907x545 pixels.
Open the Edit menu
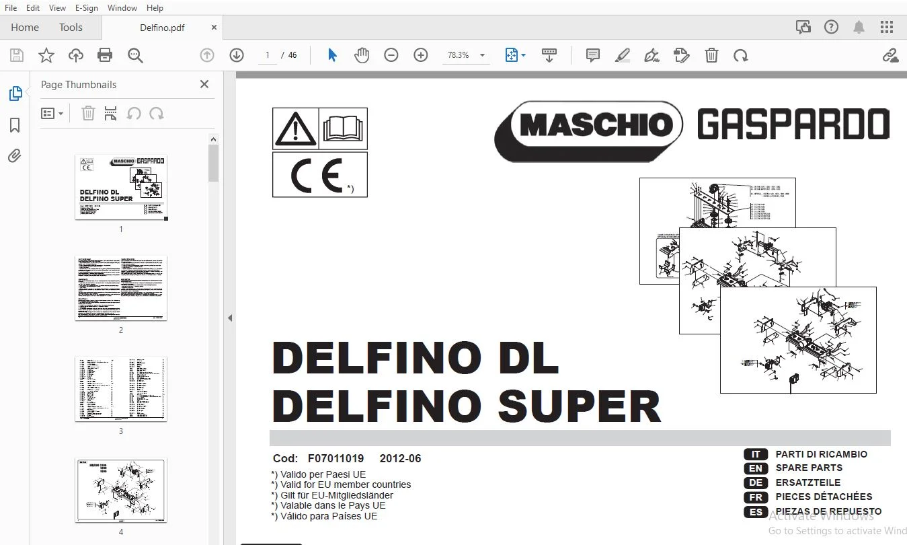[33, 7]
